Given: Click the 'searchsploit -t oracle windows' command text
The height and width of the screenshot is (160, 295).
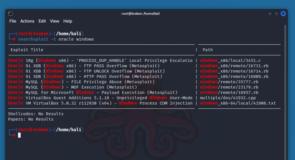Looking at the screenshot, I should tap(56, 39).
